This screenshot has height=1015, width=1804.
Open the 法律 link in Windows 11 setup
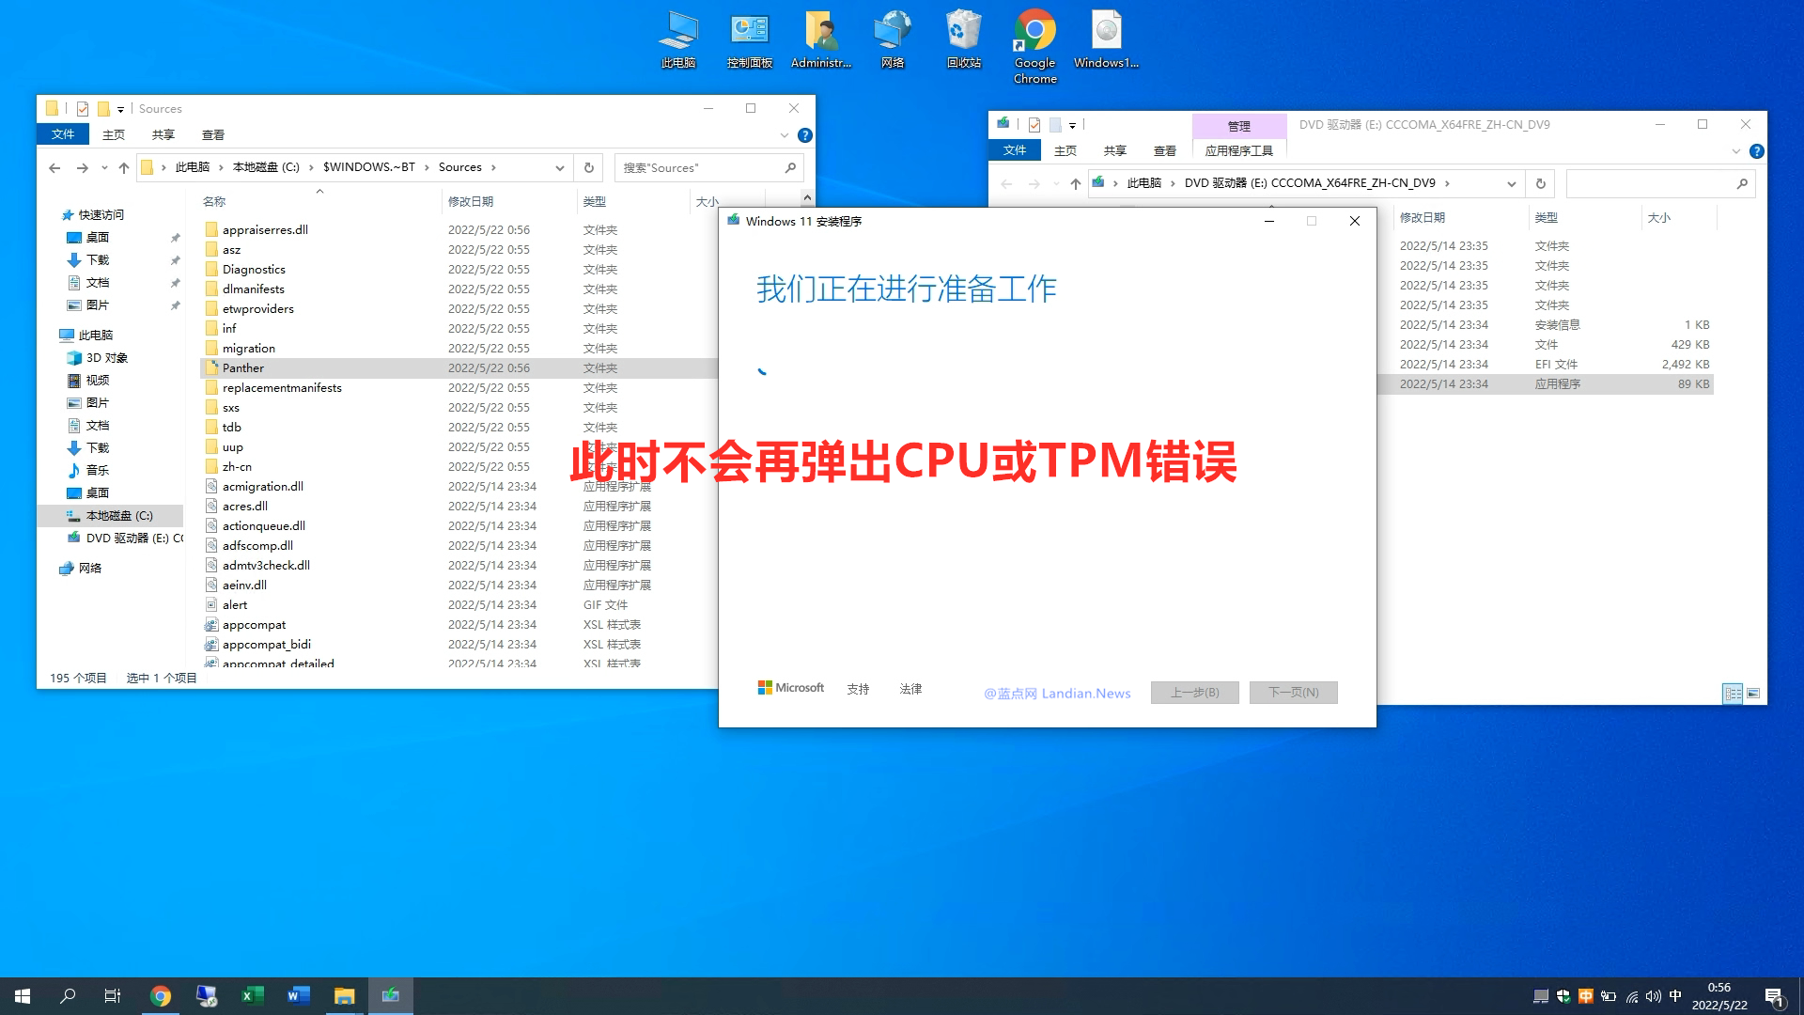pos(909,688)
